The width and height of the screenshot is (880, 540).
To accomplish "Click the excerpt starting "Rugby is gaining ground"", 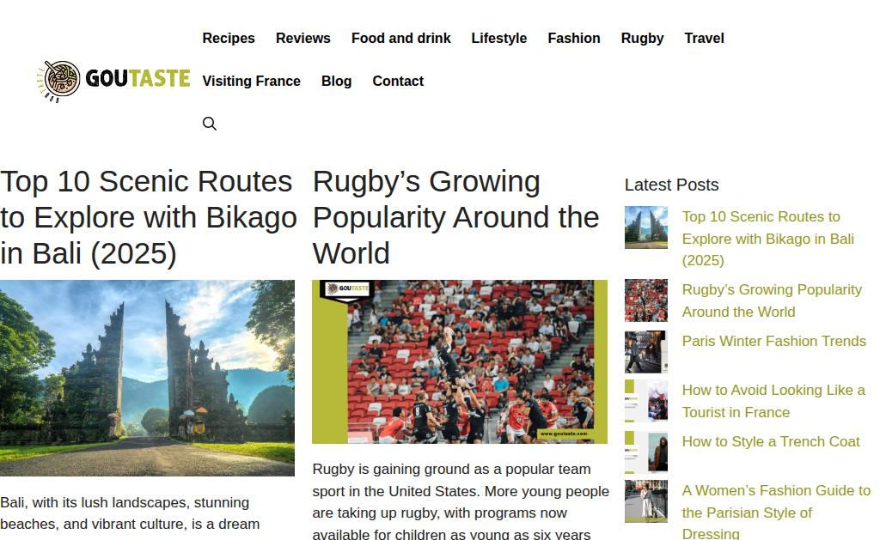I will (x=461, y=501).
